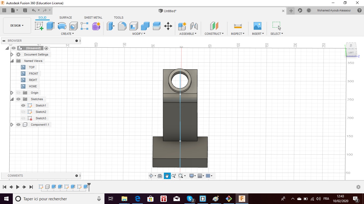Select the Create Sketch tool
This screenshot has width=364, height=204.
39,26
